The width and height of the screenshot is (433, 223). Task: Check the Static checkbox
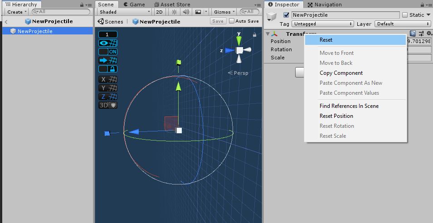click(405, 15)
